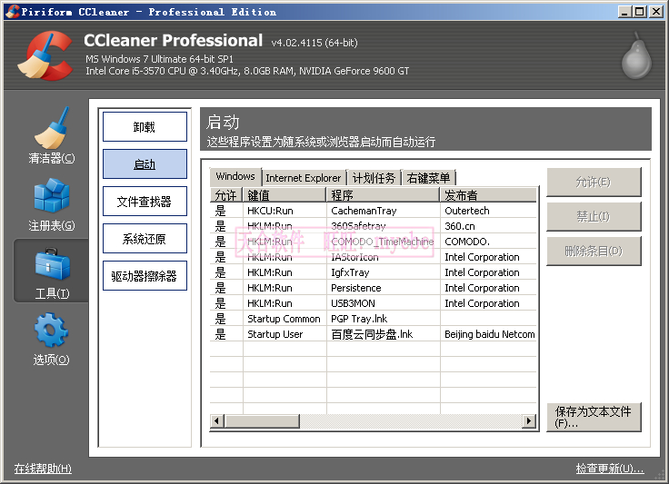The height and width of the screenshot is (484, 669).
Task: Sort by the 发布者 column header
Action: [x=488, y=194]
